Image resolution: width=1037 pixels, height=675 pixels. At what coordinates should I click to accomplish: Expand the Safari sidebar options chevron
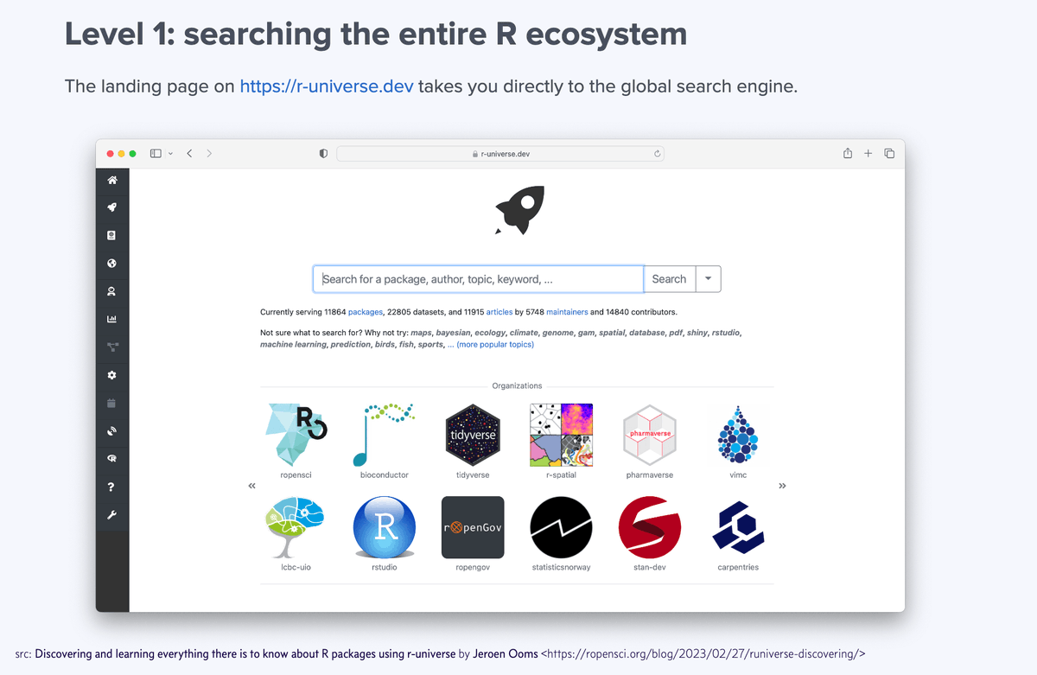[x=170, y=153]
